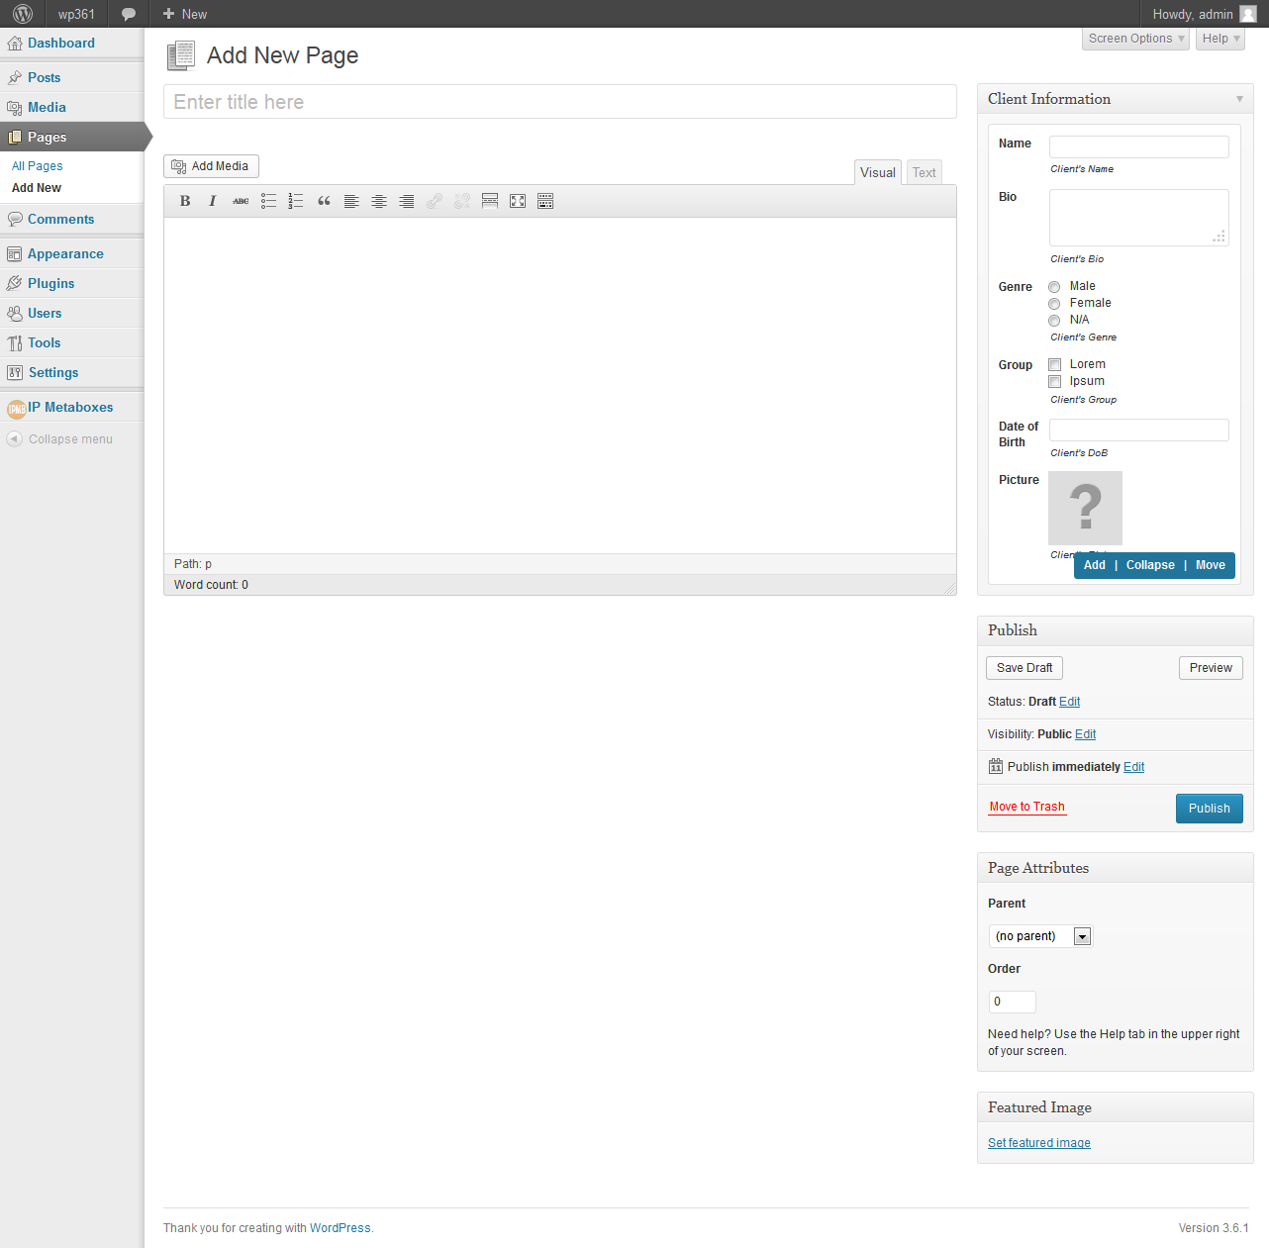The width and height of the screenshot is (1269, 1248).
Task: Click the admin avatar icon
Action: tap(1248, 14)
